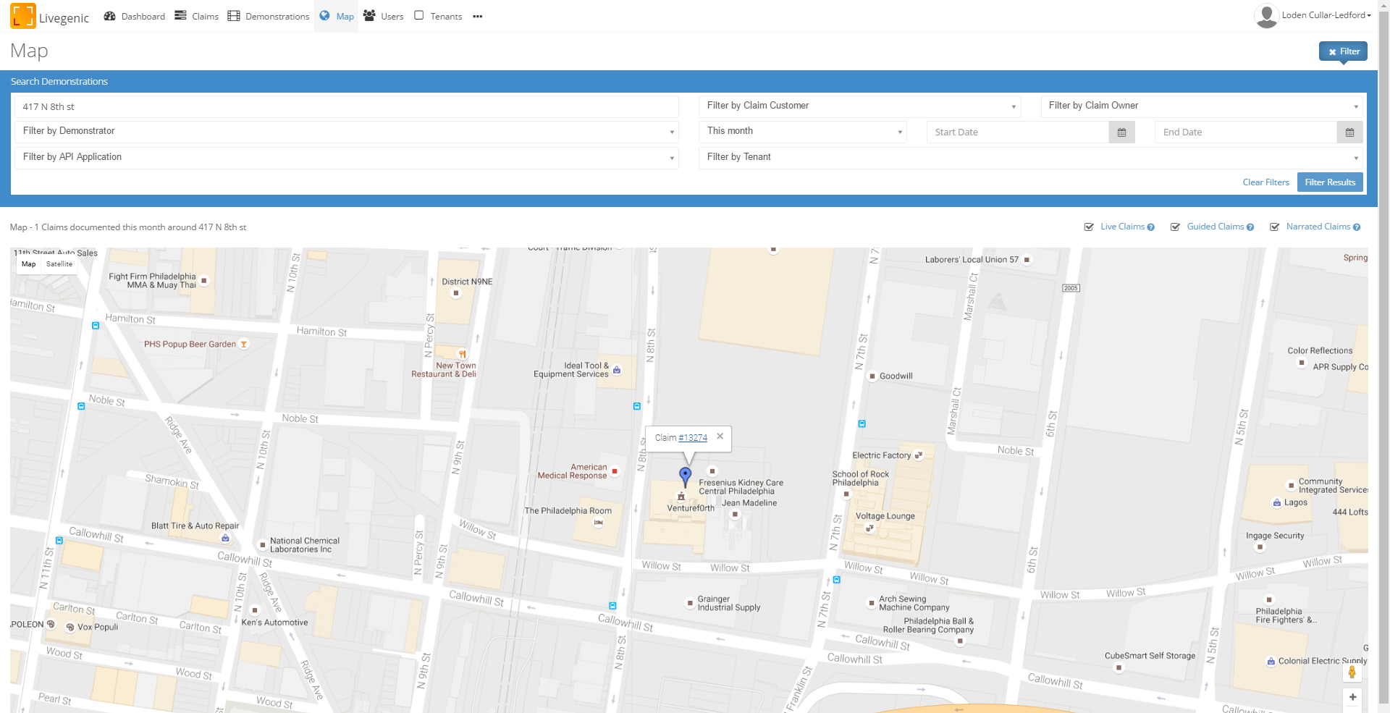Expand Filter by Demonstrator dropdown
The width and height of the screenshot is (1390, 713).
click(x=347, y=131)
